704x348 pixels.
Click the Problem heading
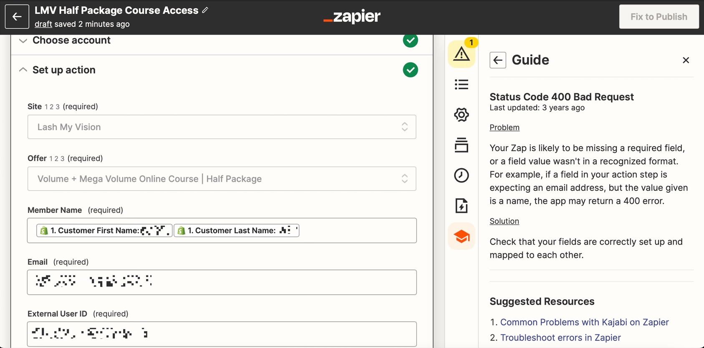pyautogui.click(x=505, y=127)
